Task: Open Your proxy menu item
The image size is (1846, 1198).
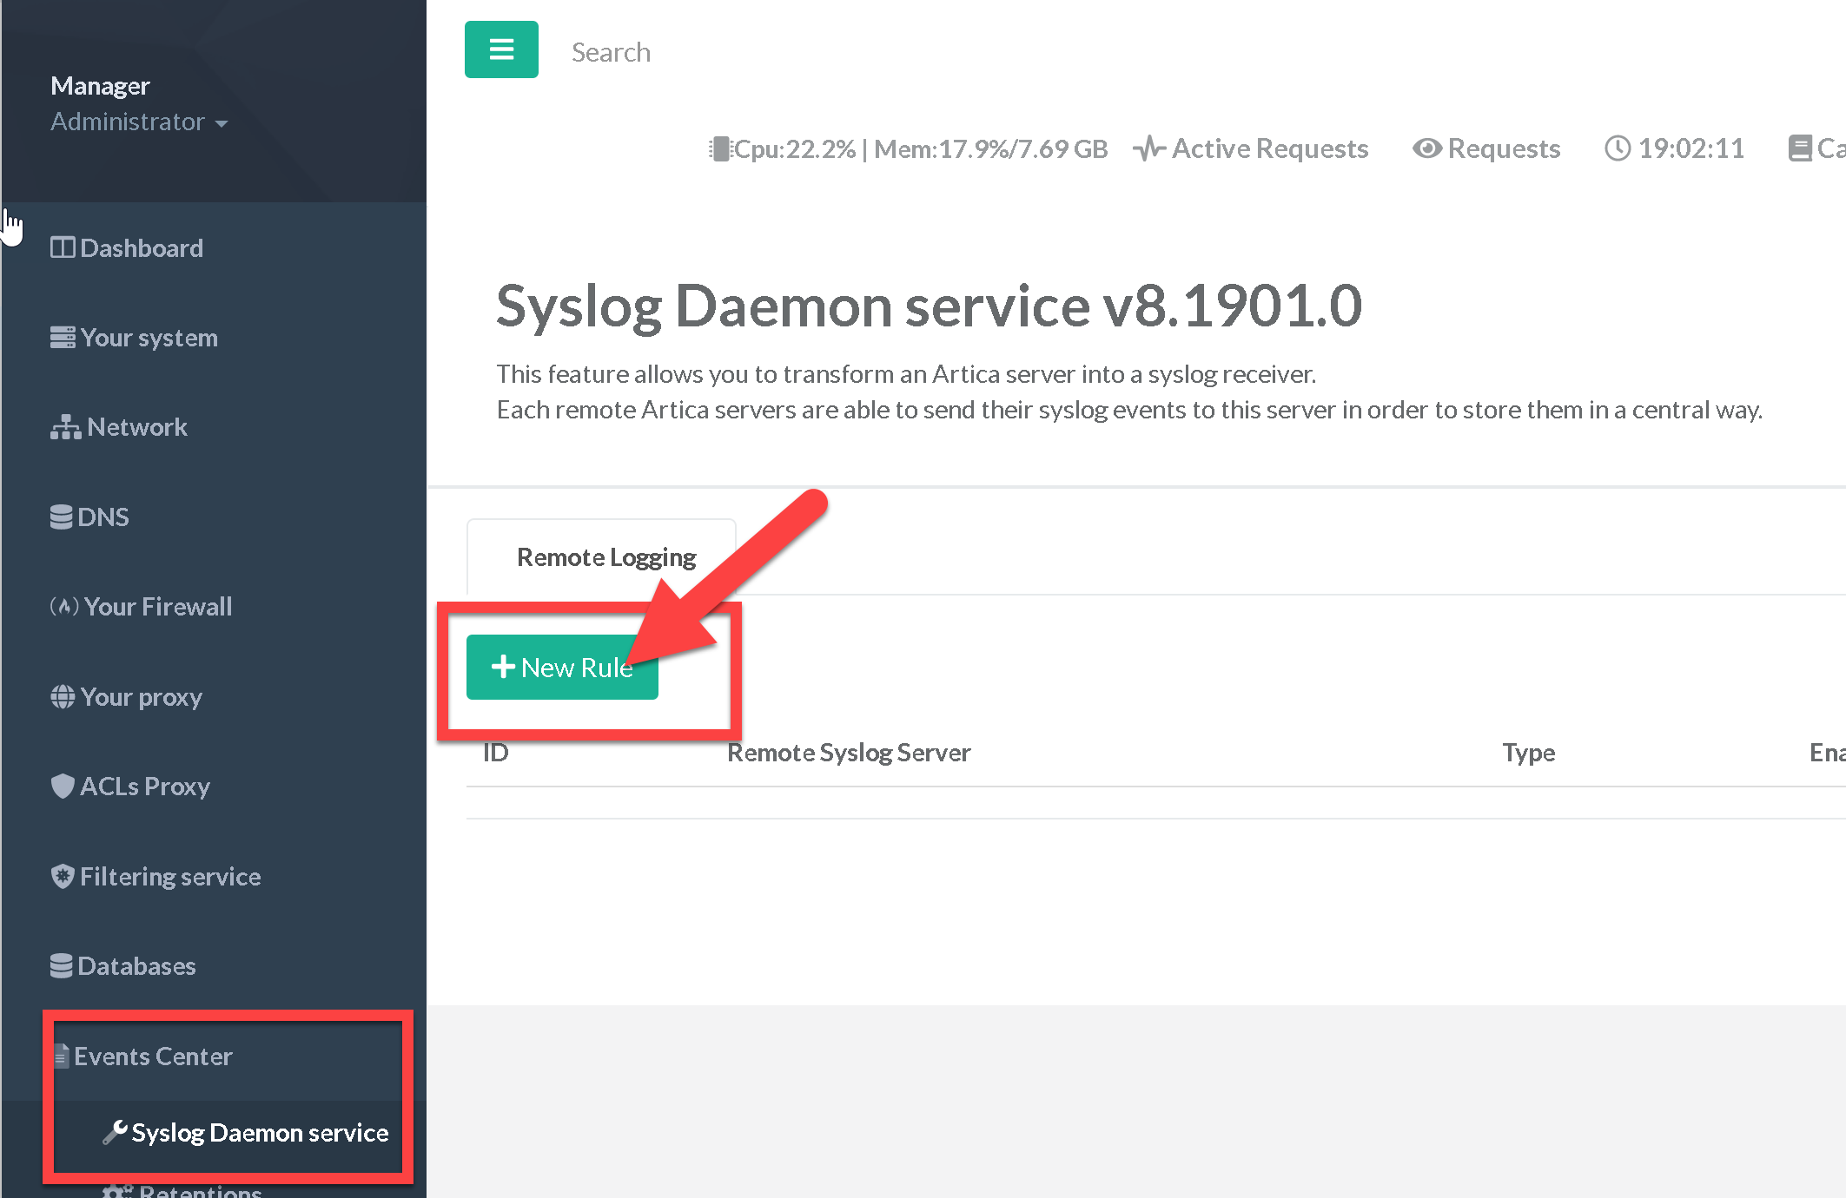Action: (x=127, y=697)
